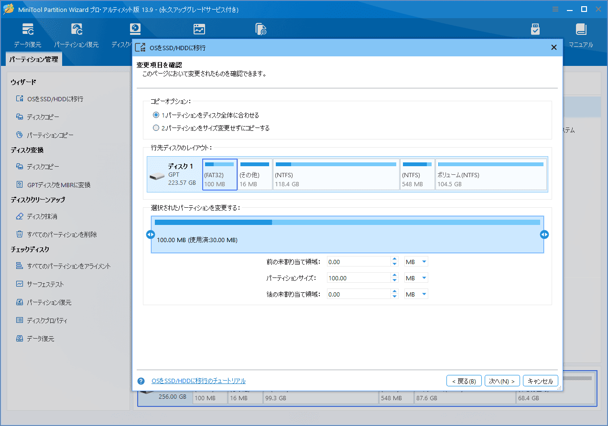Click ディスクコピー under ウィザード
608x426 pixels.
[38, 117]
